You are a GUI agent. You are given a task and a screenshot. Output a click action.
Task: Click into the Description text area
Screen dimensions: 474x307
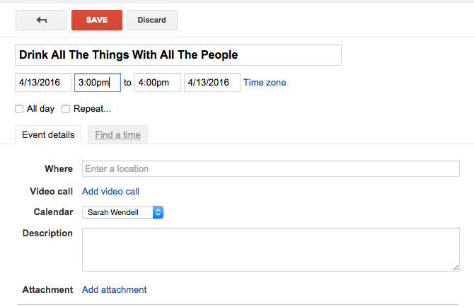pos(271,249)
